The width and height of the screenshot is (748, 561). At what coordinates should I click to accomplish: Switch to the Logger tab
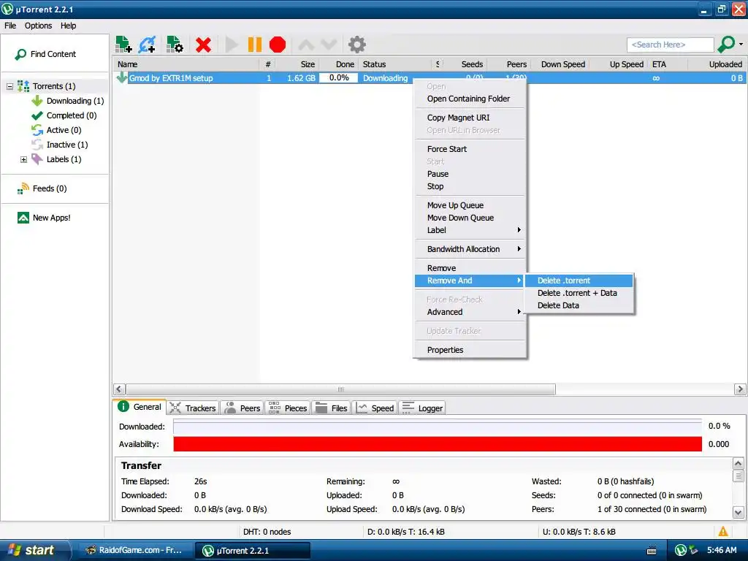coord(423,408)
